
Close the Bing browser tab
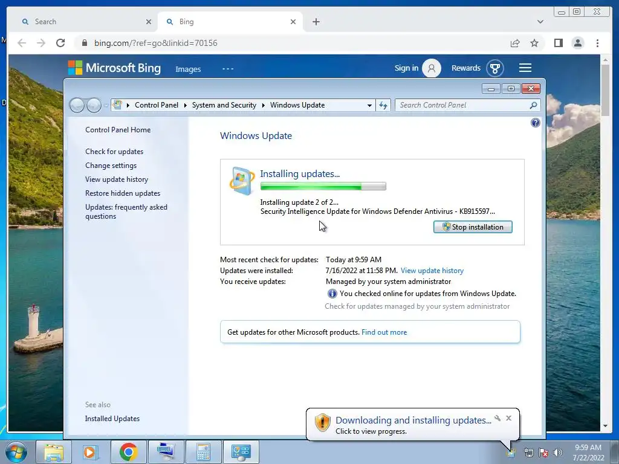(x=293, y=22)
